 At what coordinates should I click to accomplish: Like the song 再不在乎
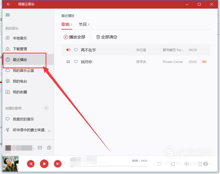76,50
